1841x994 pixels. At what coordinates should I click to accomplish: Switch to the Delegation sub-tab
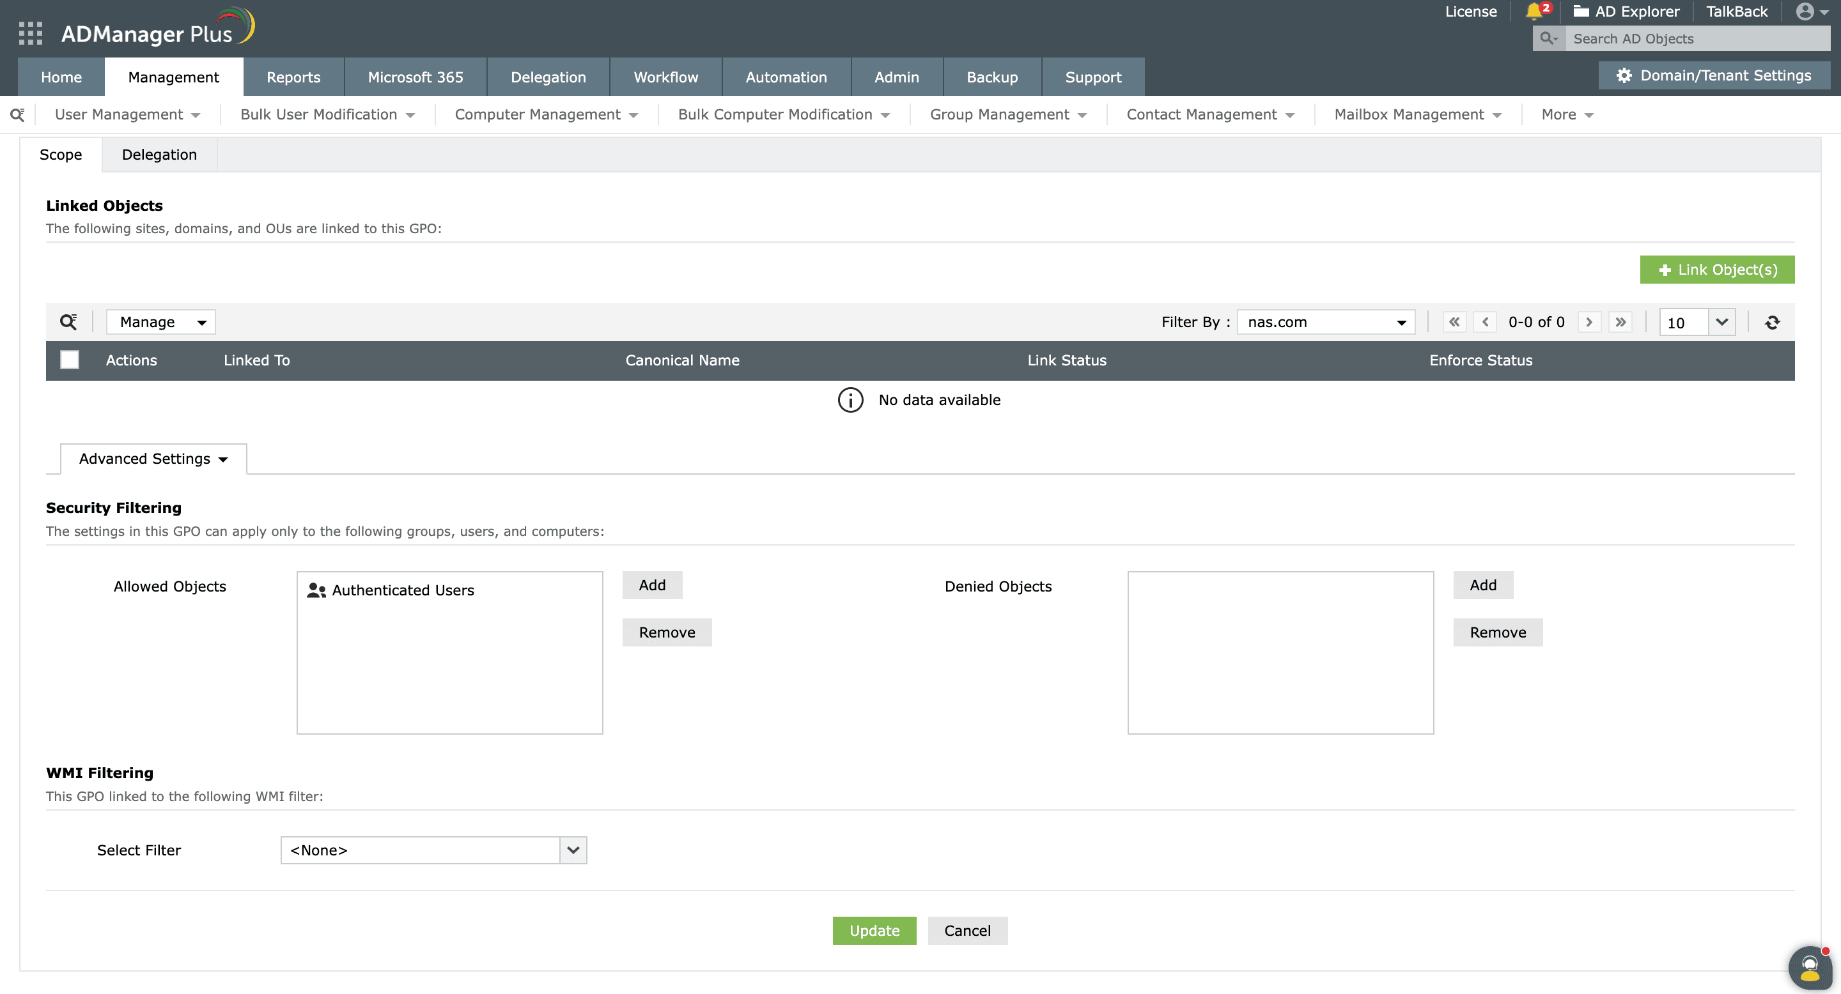[159, 155]
